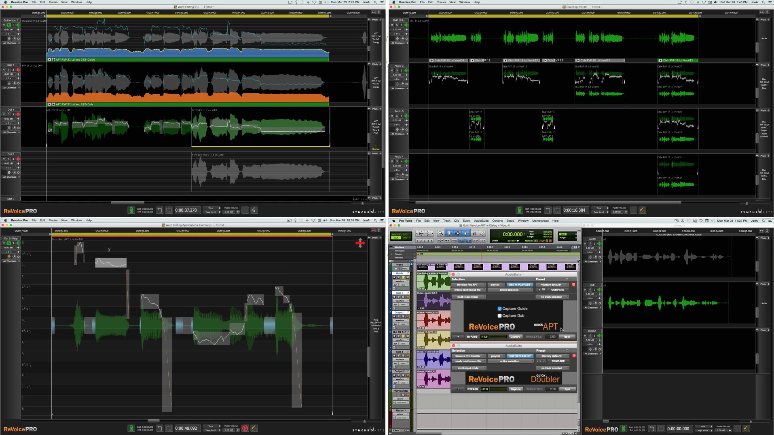Click the green link icon in Warp Editing 01E window
This screenshot has width=774, height=435.
(131, 210)
